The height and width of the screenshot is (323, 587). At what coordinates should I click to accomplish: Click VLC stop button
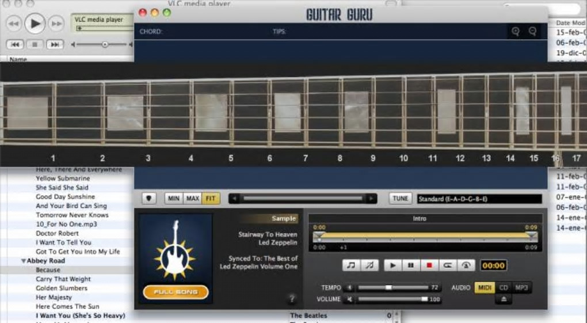(35, 44)
